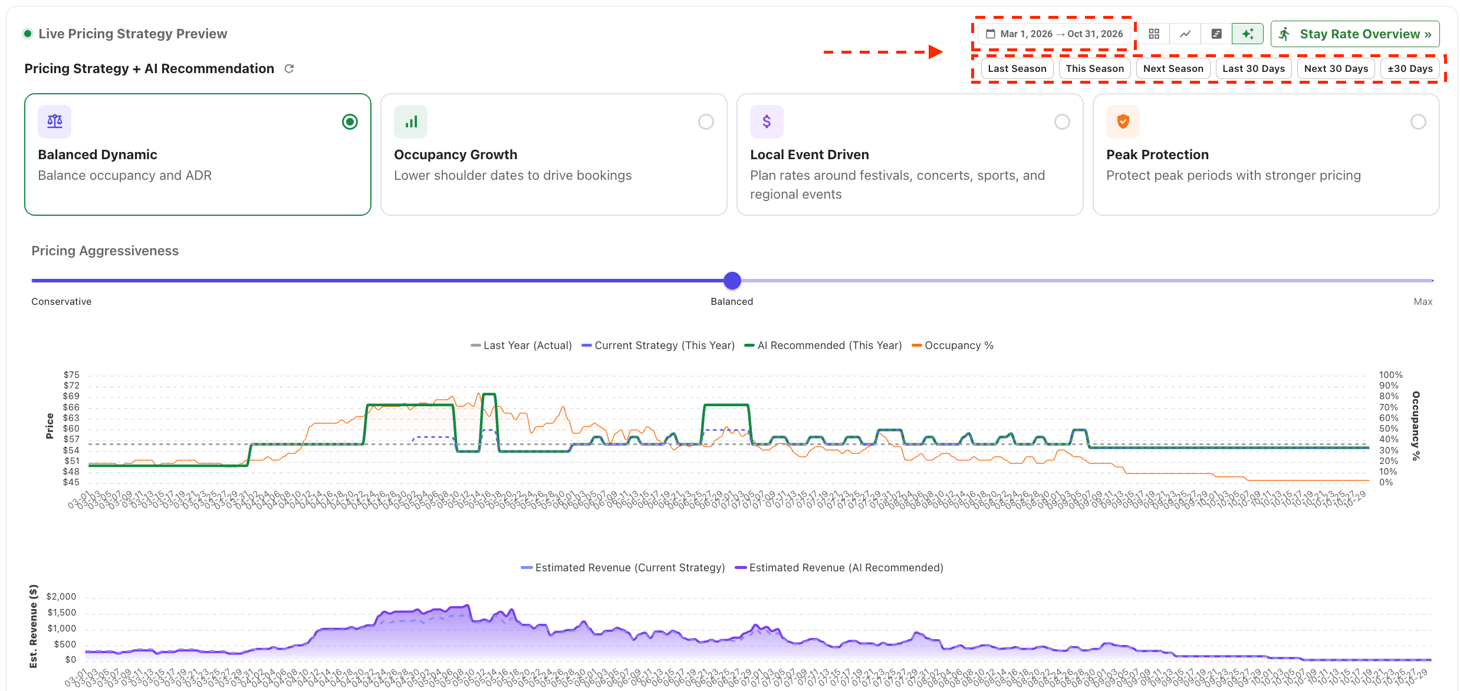Click the Balanced slider label
The height and width of the screenshot is (691, 1460).
pyautogui.click(x=732, y=301)
